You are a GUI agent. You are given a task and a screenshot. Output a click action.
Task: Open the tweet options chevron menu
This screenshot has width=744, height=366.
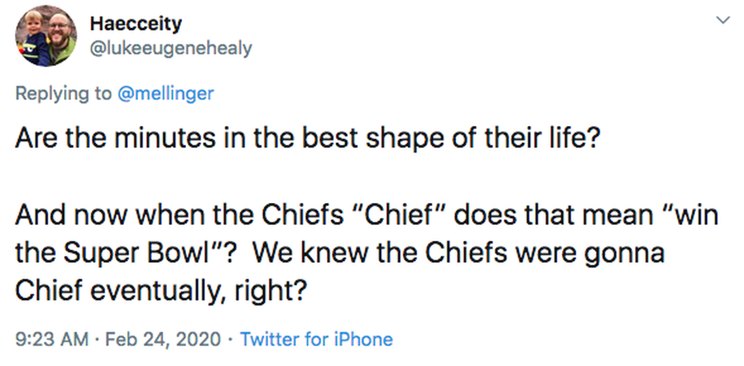(722, 21)
